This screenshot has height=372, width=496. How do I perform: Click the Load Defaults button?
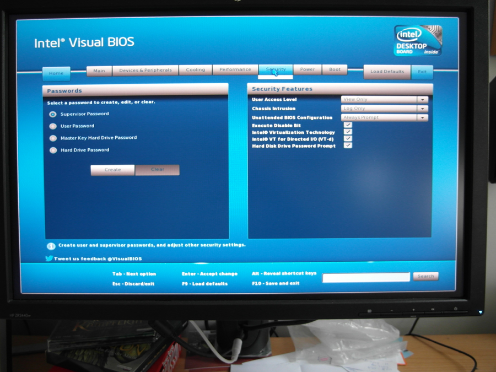click(x=387, y=72)
